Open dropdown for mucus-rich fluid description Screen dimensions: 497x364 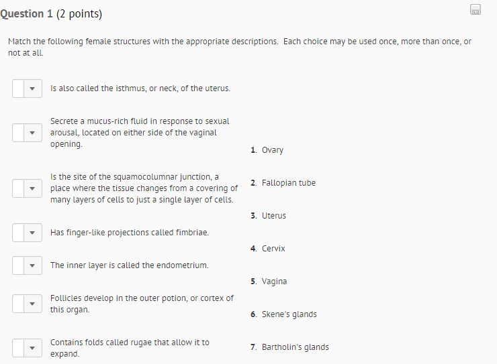tap(28, 133)
